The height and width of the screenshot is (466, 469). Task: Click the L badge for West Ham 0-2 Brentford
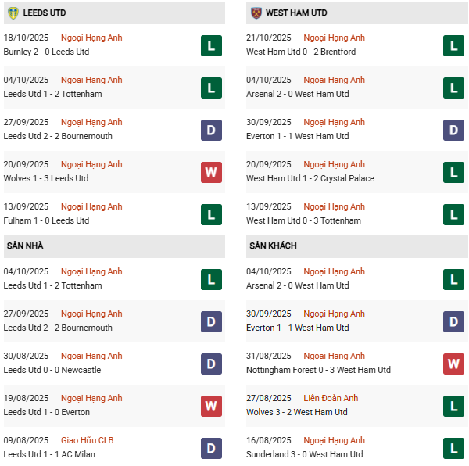point(453,45)
